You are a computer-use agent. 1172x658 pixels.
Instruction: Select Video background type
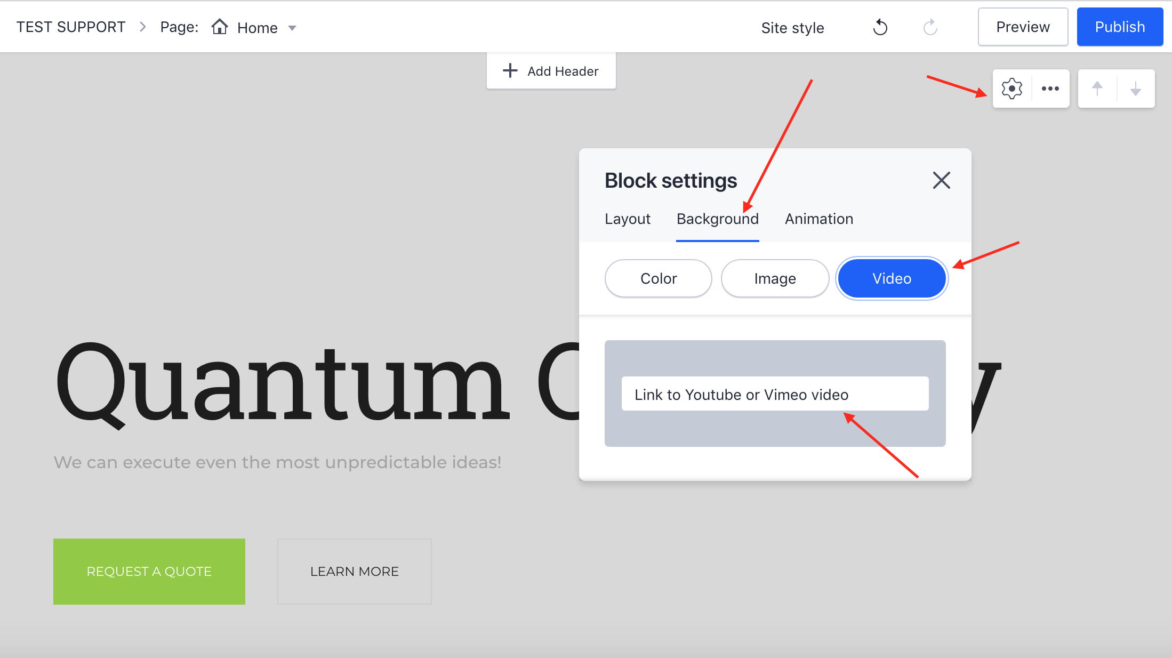pos(891,278)
